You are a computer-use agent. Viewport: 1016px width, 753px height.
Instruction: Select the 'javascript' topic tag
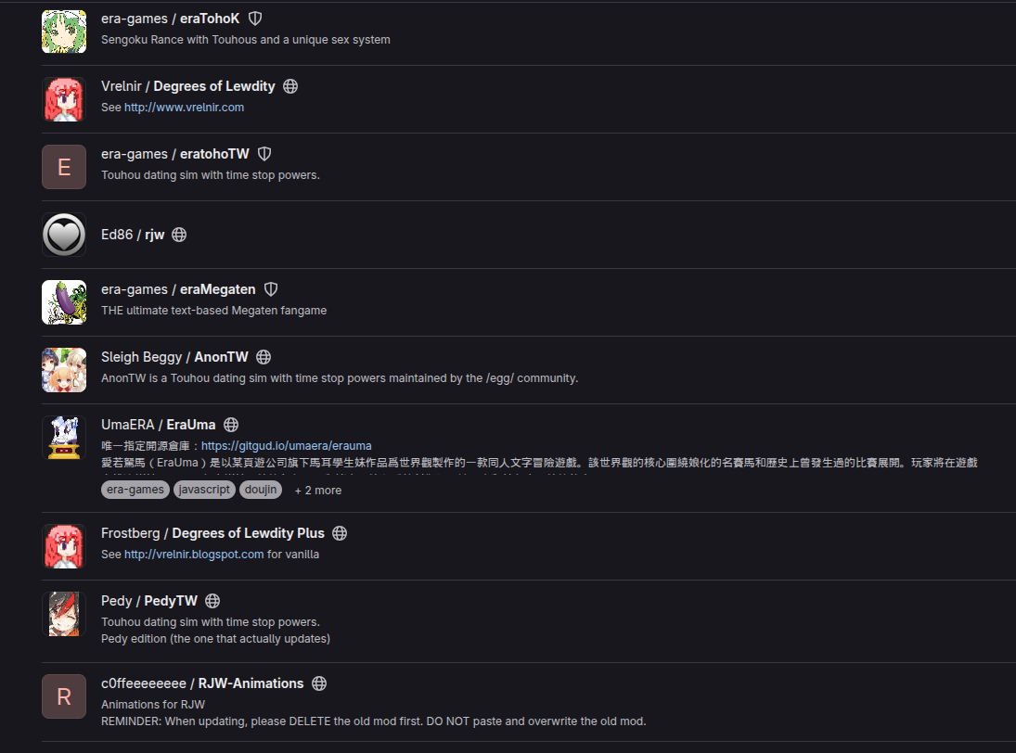(x=204, y=490)
